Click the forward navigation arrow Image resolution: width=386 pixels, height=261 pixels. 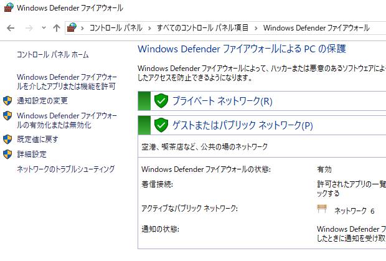(x=28, y=28)
